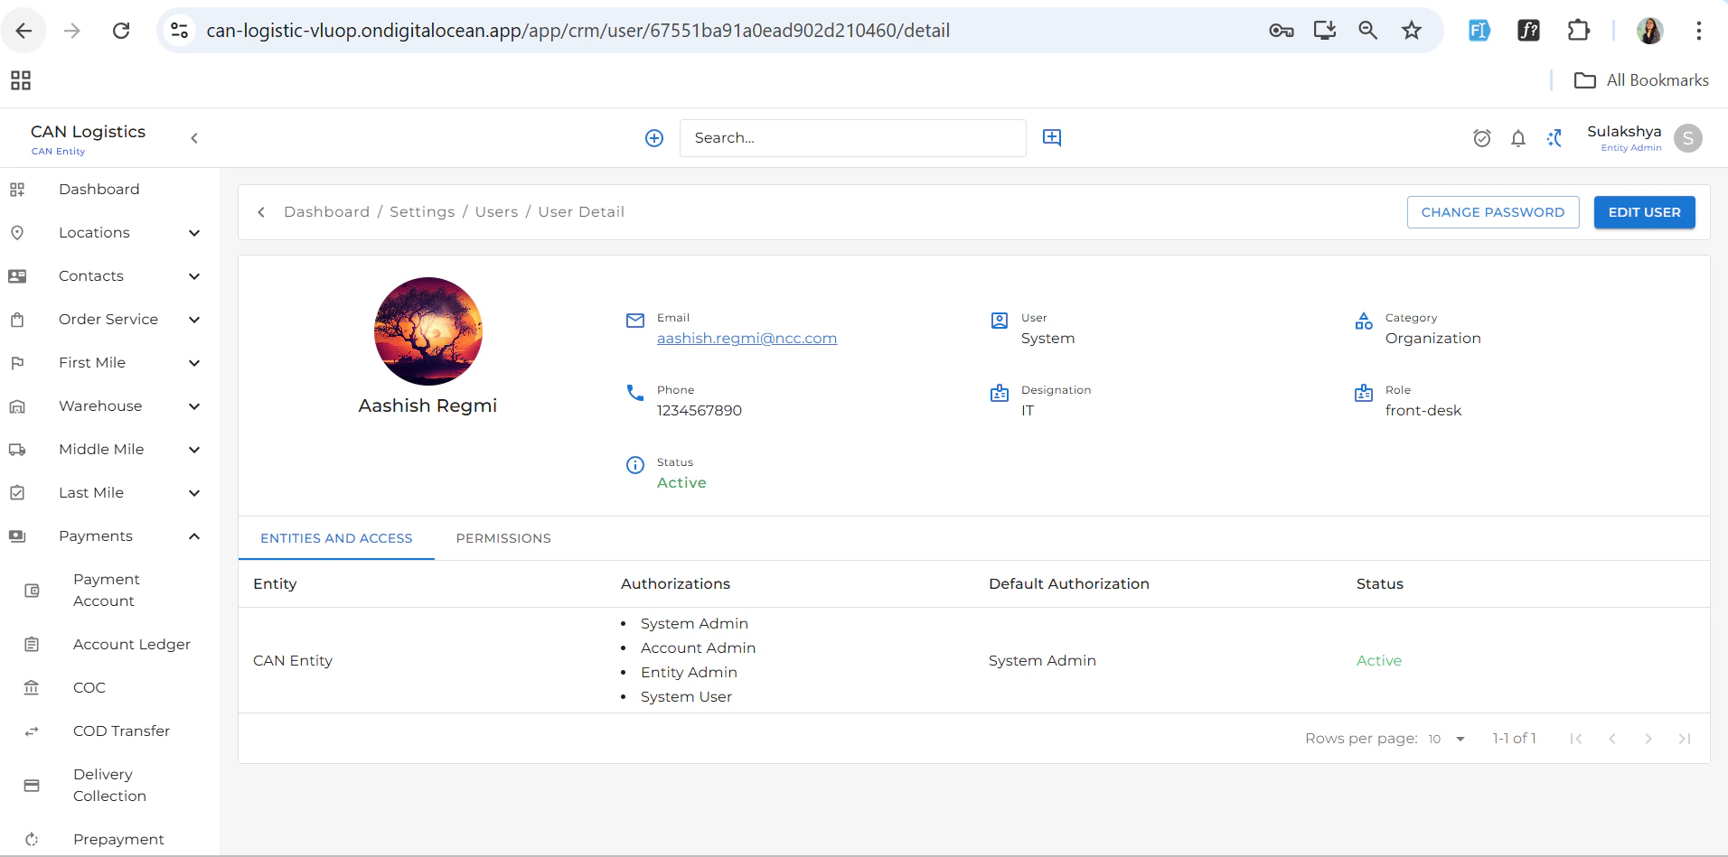1728x857 pixels.
Task: Go to Dashboard breadcrumb
Action: [x=326, y=212]
